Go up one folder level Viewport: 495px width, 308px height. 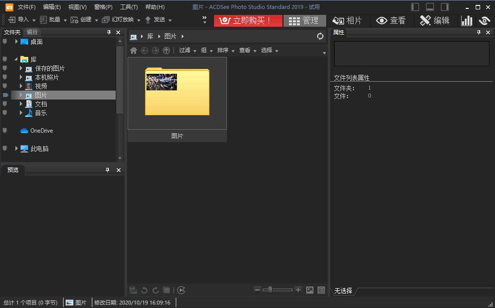click(166, 51)
